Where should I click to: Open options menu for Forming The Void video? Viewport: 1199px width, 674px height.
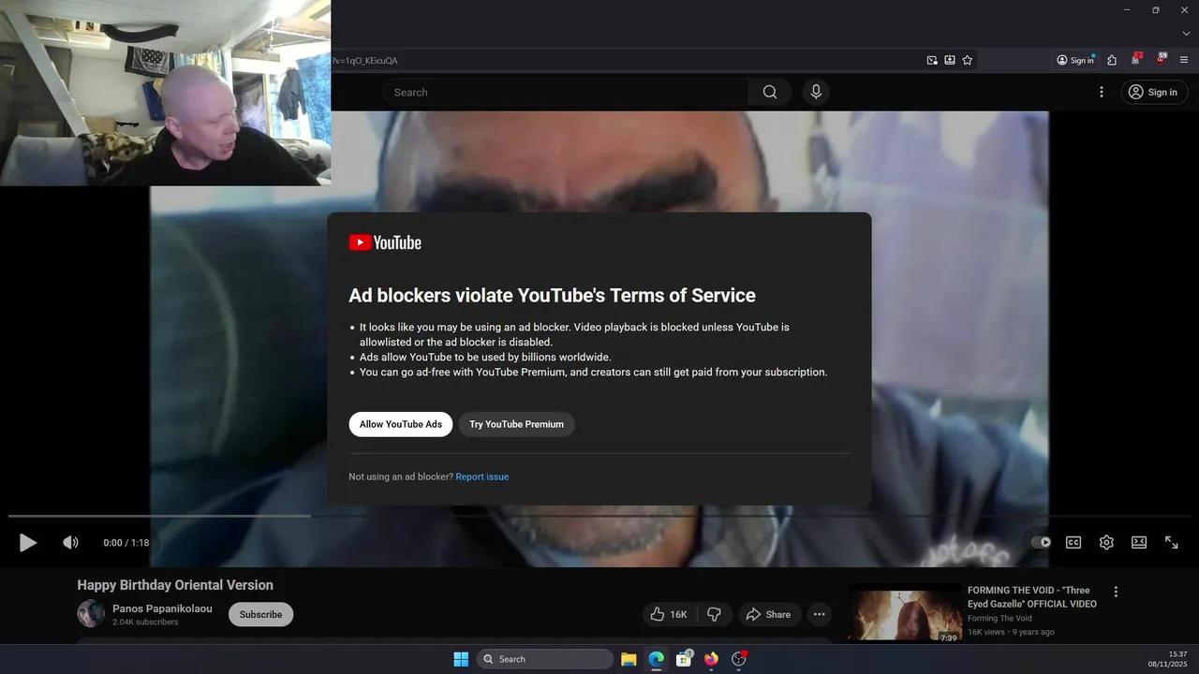(1116, 592)
